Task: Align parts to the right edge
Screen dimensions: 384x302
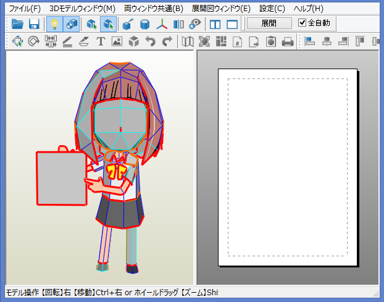Action: click(x=343, y=41)
